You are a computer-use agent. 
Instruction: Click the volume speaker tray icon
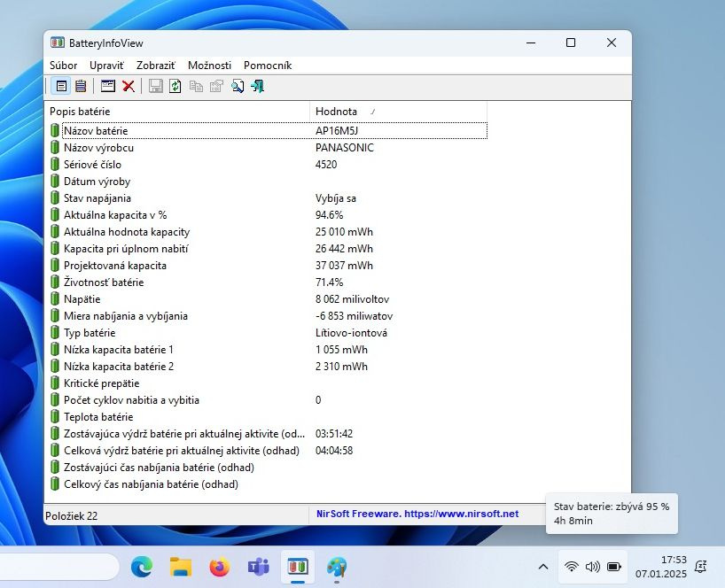(x=593, y=567)
